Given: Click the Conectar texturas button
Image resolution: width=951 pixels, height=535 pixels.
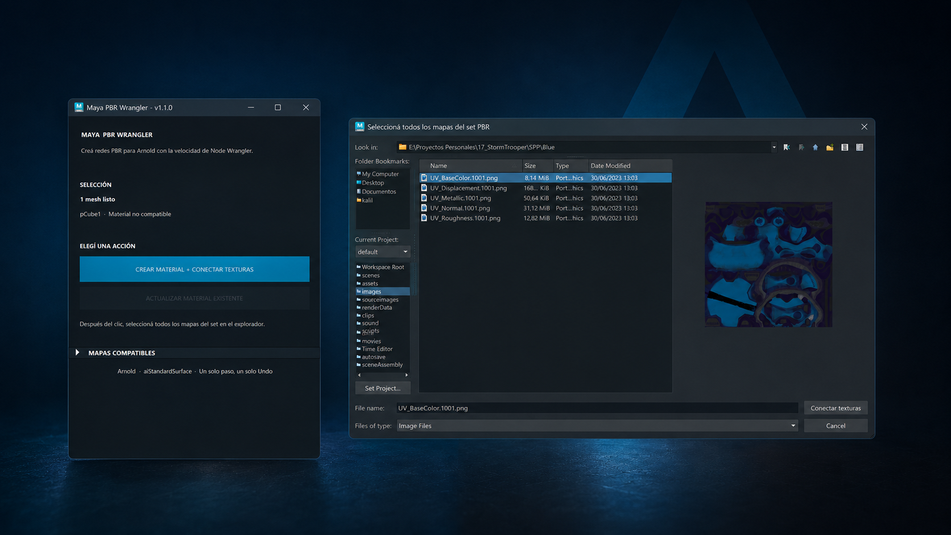Looking at the screenshot, I should click(x=836, y=408).
